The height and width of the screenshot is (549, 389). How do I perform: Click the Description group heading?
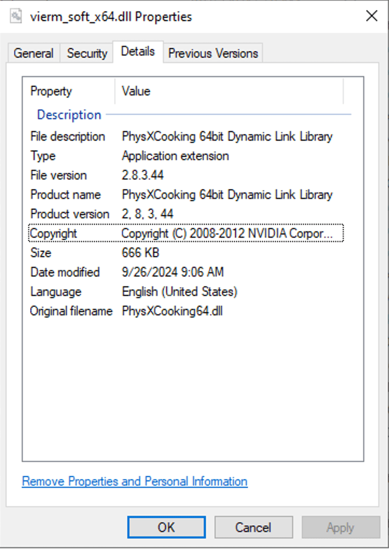coord(69,115)
